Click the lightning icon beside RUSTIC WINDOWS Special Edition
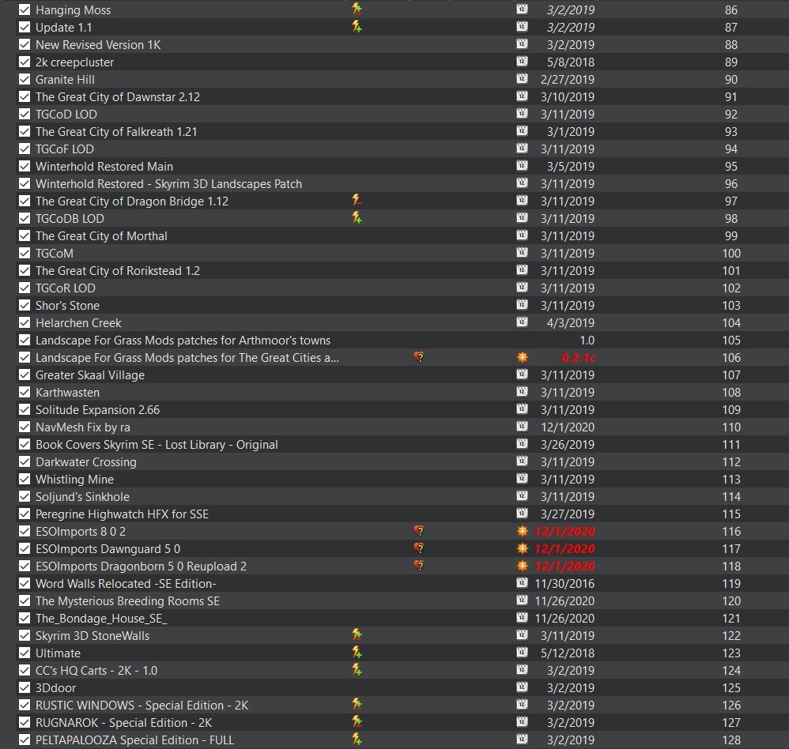Image resolution: width=789 pixels, height=749 pixels. [x=357, y=705]
